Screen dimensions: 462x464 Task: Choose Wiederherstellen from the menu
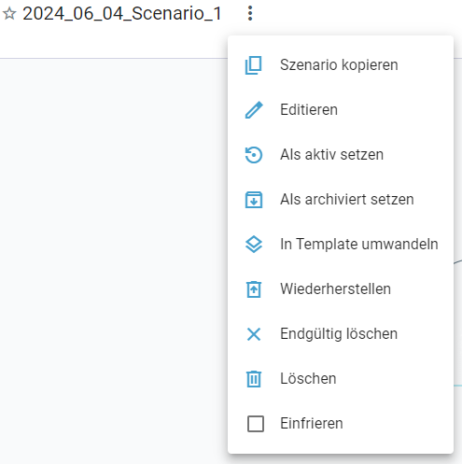[x=341, y=289]
